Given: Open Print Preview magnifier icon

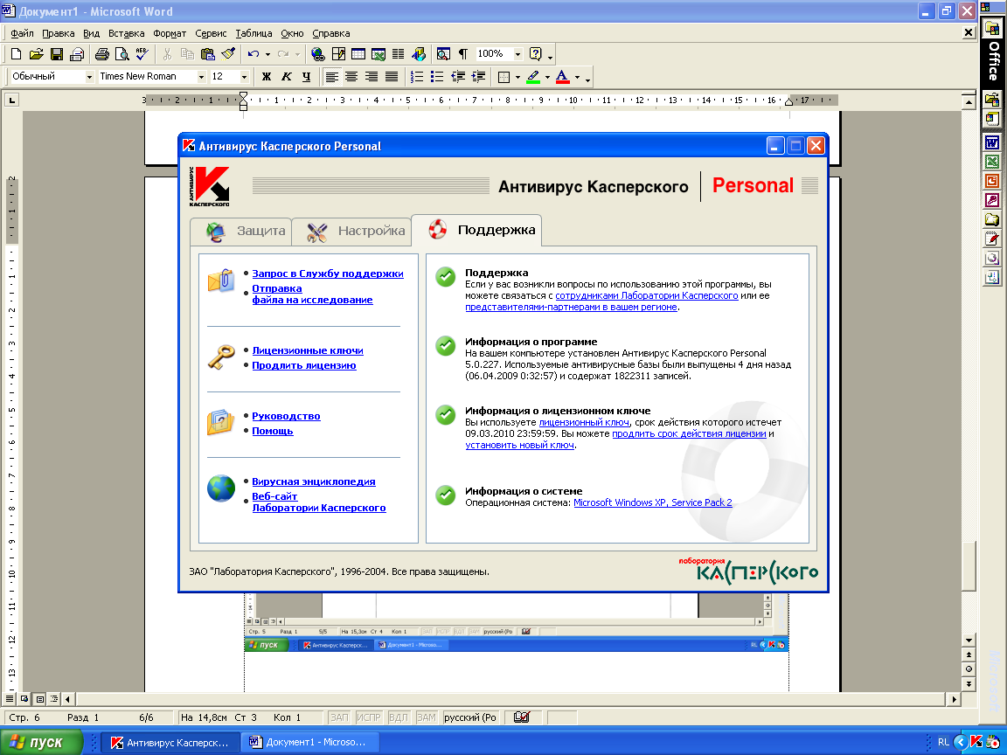Looking at the screenshot, I should (x=122, y=54).
